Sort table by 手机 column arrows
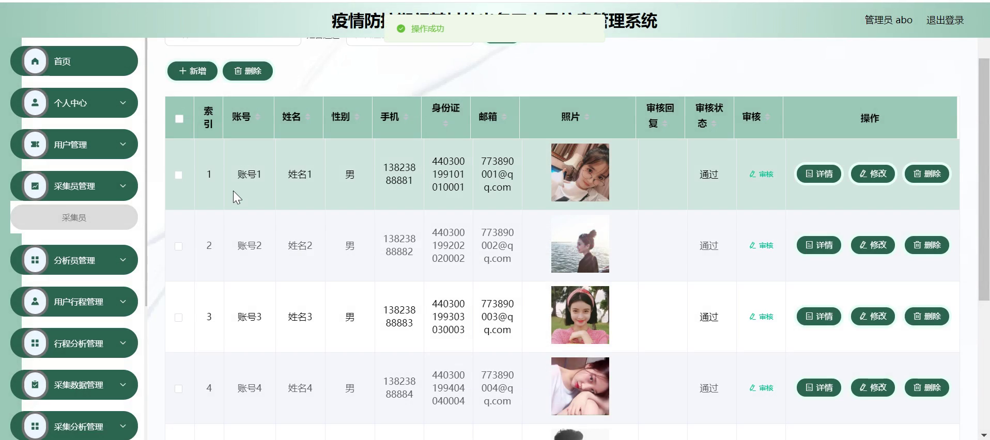990x440 pixels. (406, 117)
